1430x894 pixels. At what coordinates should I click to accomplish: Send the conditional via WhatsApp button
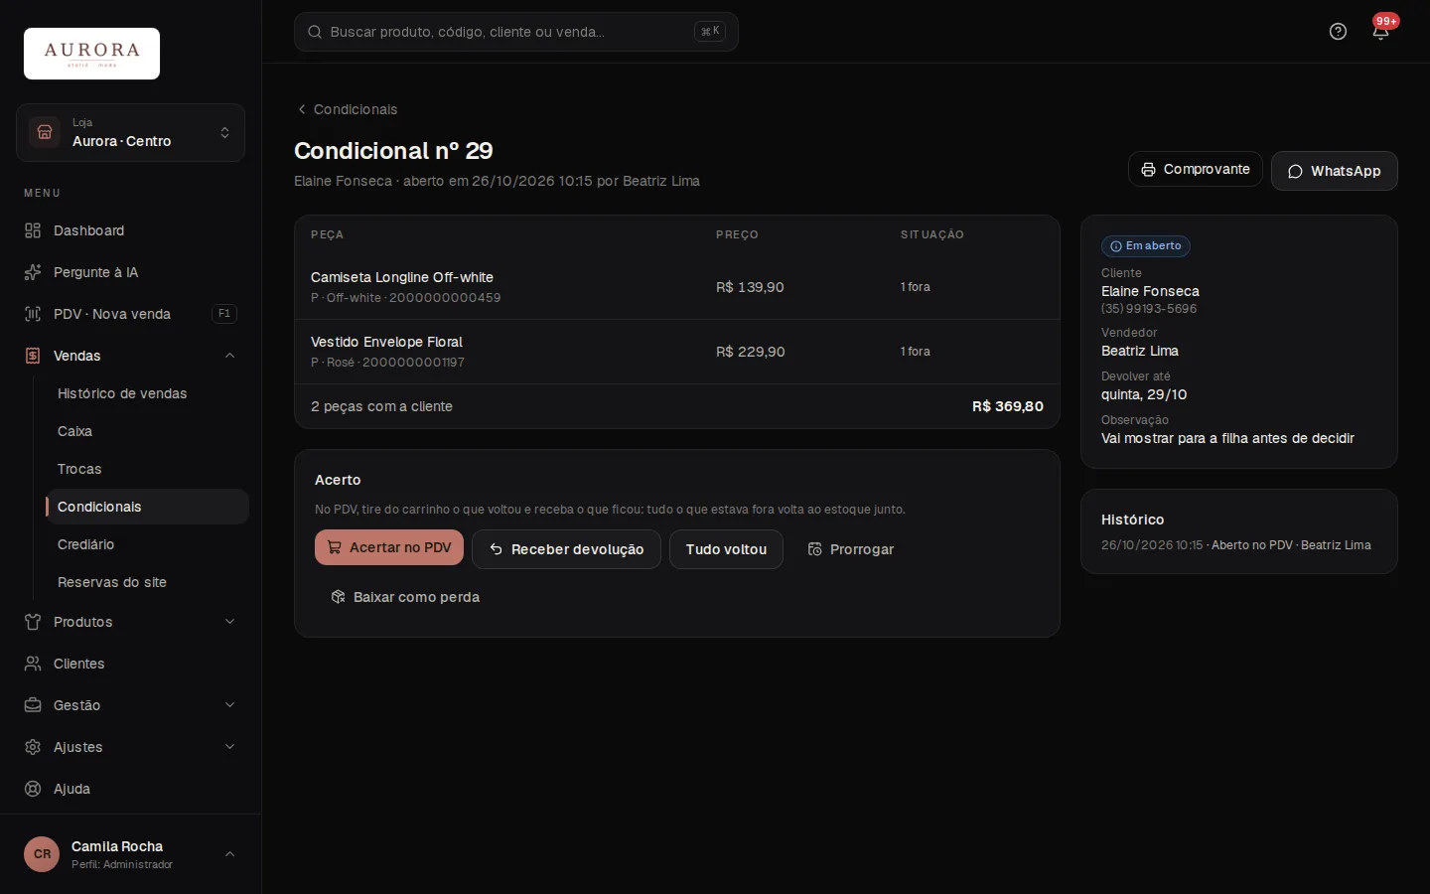coord(1335,171)
